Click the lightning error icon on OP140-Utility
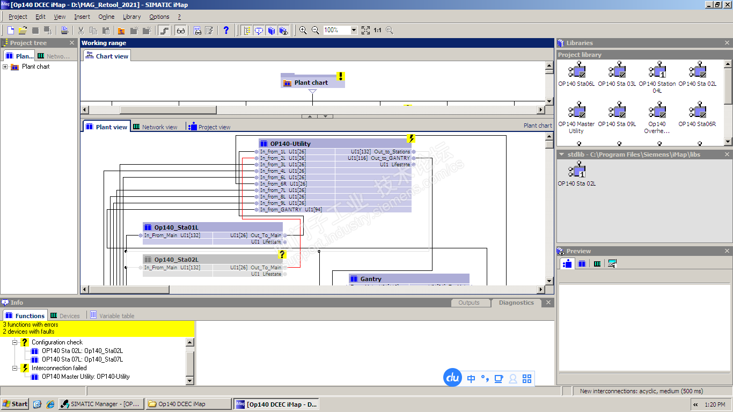This screenshot has height=412, width=733. coord(411,138)
